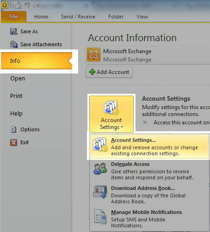
Task: Click the Download Address Book icon
Action: pos(100,192)
